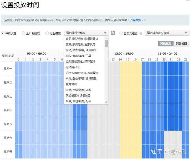191x160 pixels.
Task: Click scroll-down arrow of industry list
Action: [x=106, y=102]
